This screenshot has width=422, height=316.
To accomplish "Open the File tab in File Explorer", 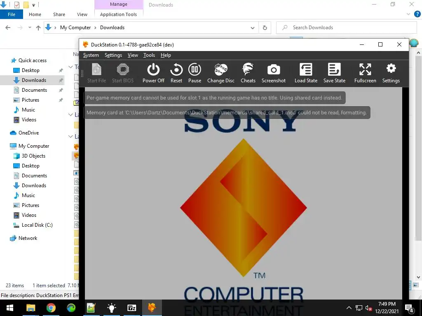I will 12,14.
